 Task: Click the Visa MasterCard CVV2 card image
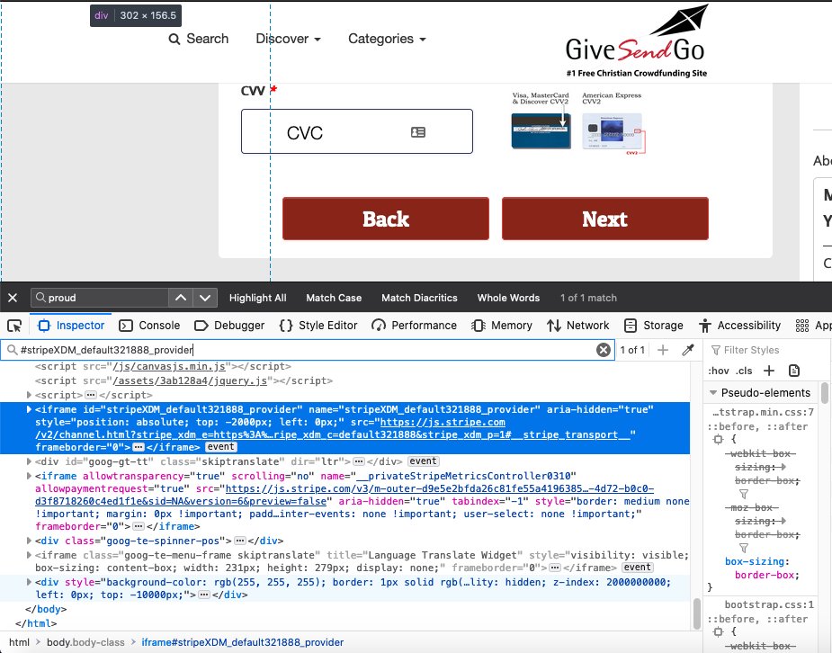click(x=541, y=130)
